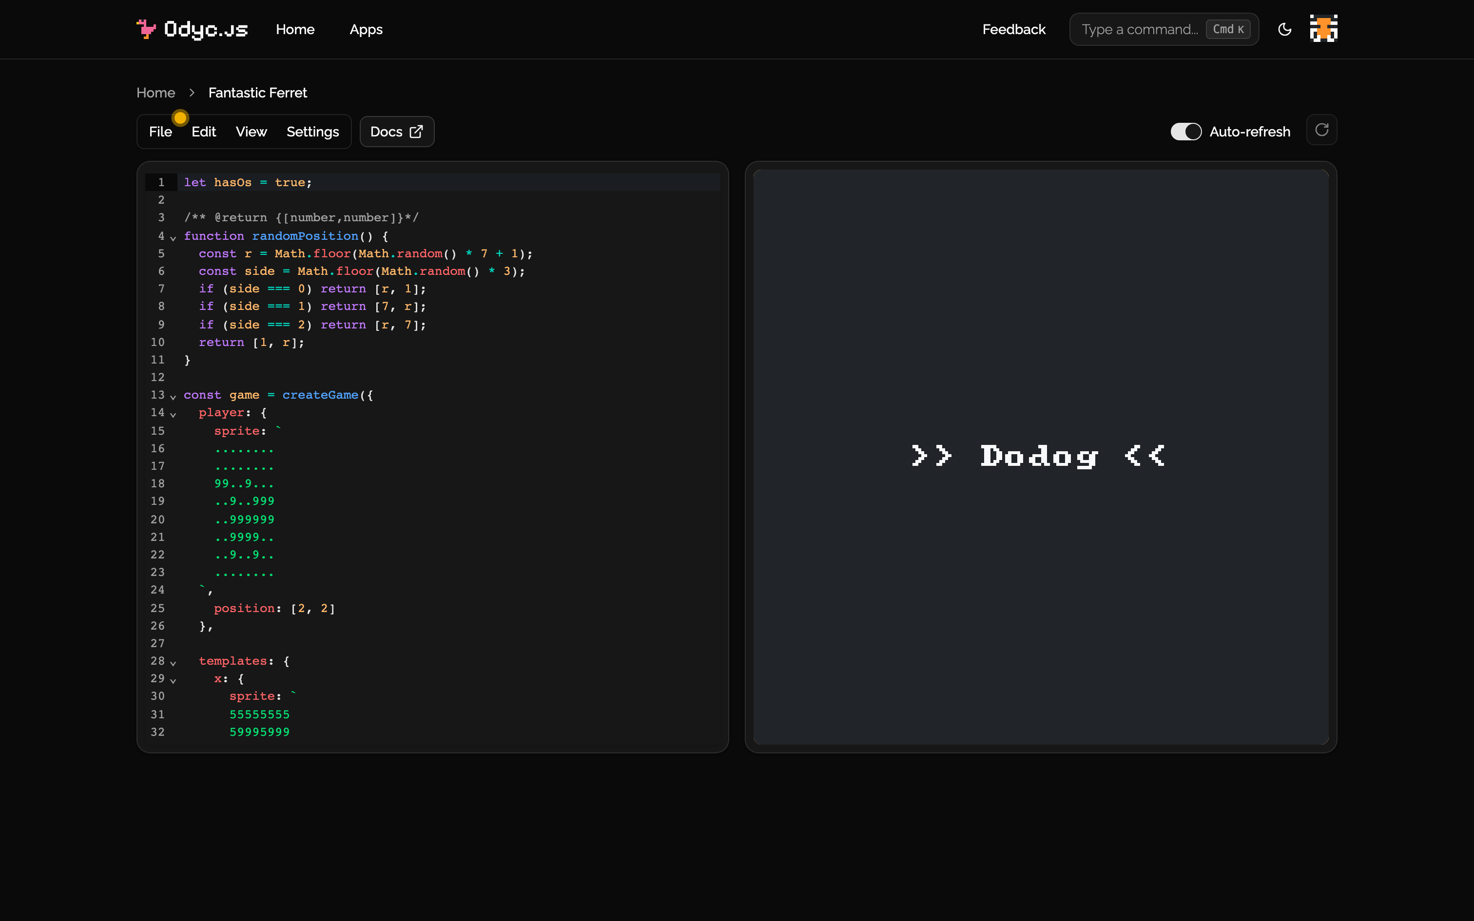Collapse the x template fold arrow at line 29
Viewport: 1474px width, 921px height.
(x=173, y=680)
